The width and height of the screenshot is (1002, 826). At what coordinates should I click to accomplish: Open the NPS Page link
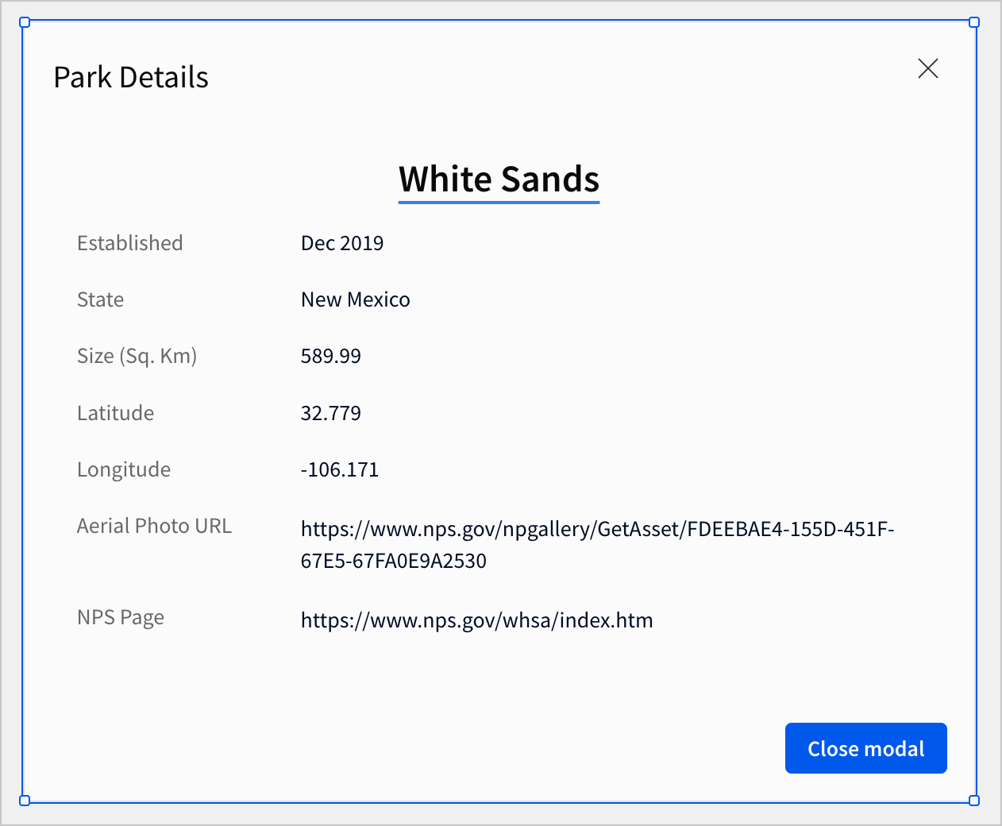click(x=476, y=619)
